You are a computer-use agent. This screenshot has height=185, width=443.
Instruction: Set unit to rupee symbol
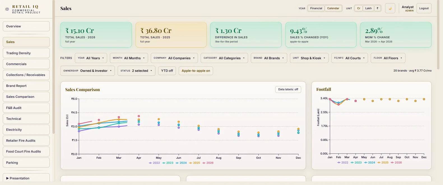[377, 8]
